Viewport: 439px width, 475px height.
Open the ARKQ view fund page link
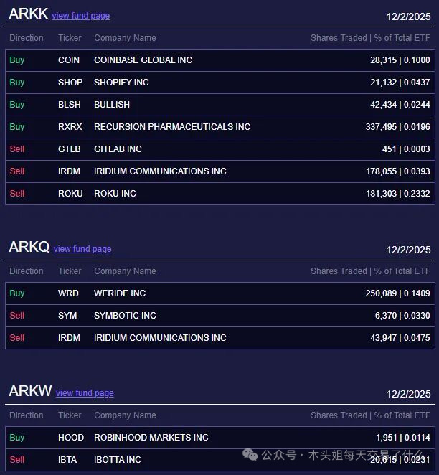[82, 249]
